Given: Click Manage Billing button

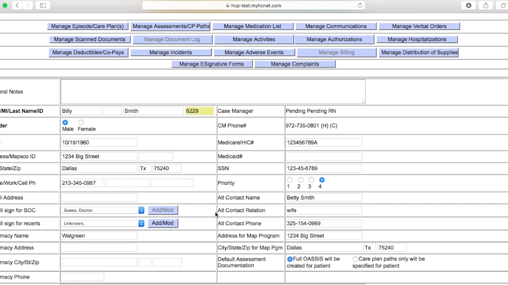Looking at the screenshot, I should coord(337,52).
